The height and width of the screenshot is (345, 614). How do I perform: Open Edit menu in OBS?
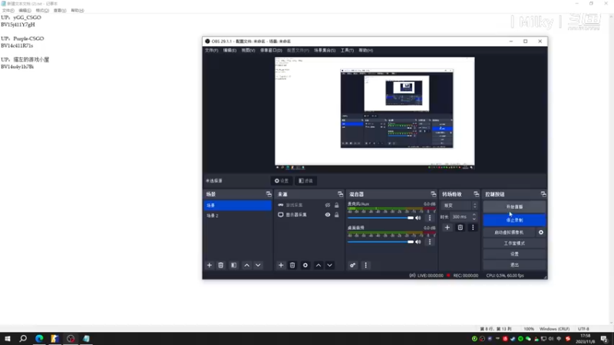pos(229,51)
